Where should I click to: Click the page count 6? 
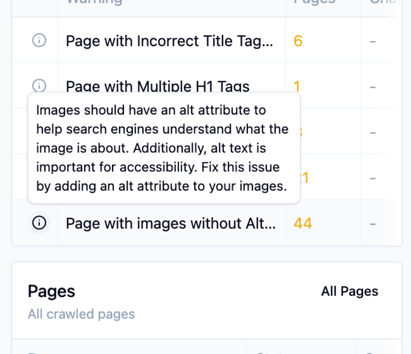point(298,41)
